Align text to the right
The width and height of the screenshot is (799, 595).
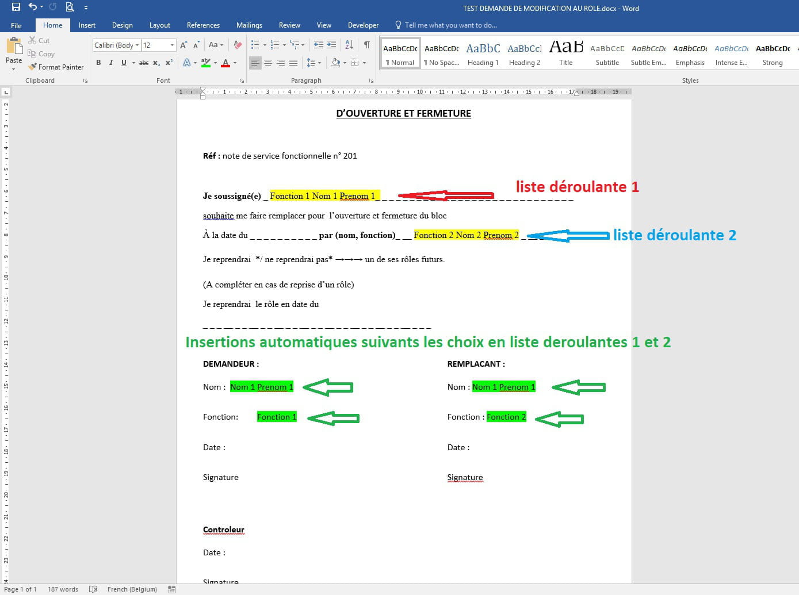tap(281, 63)
